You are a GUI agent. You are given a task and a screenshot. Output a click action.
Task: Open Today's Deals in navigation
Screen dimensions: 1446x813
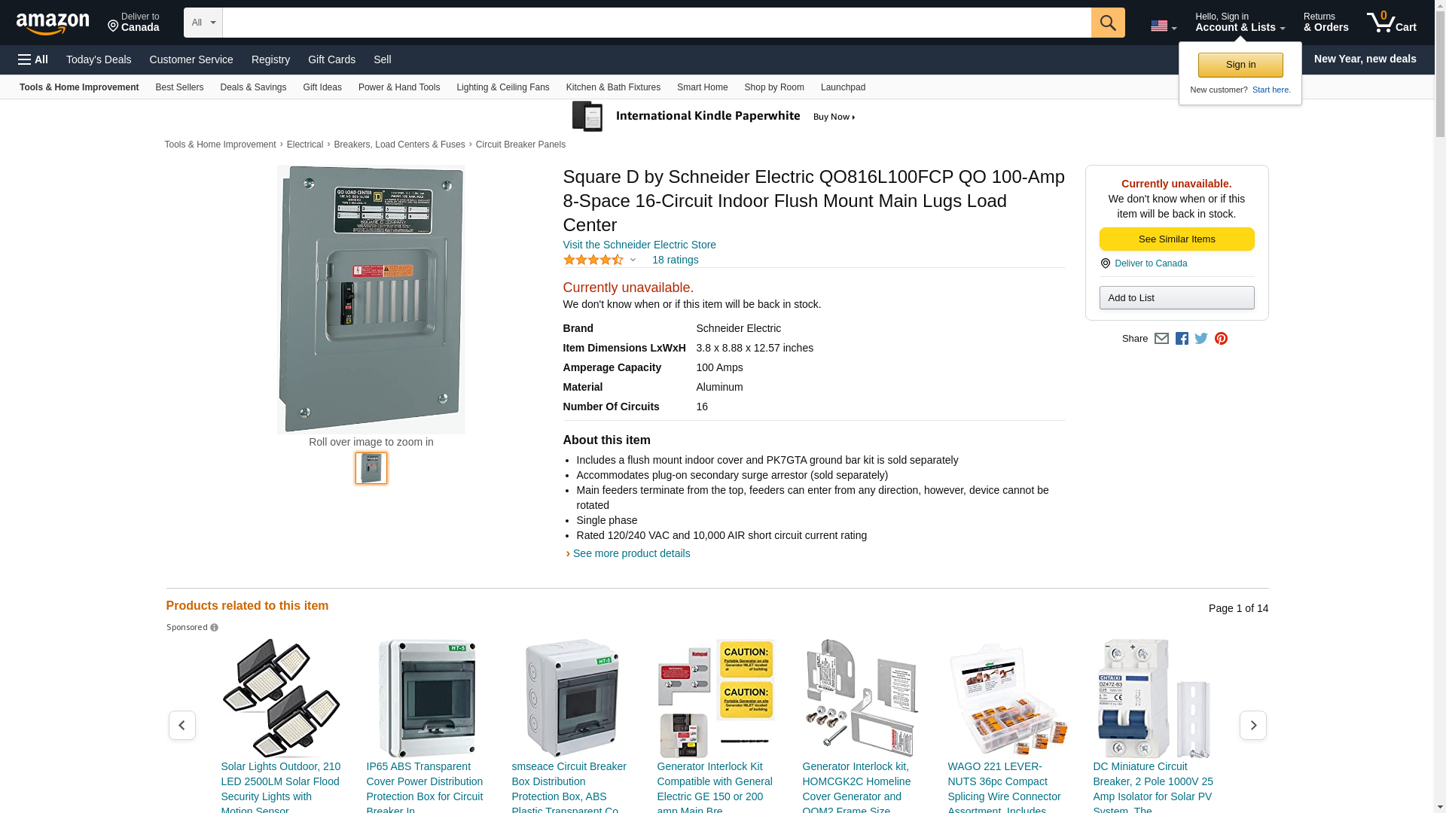(x=99, y=59)
